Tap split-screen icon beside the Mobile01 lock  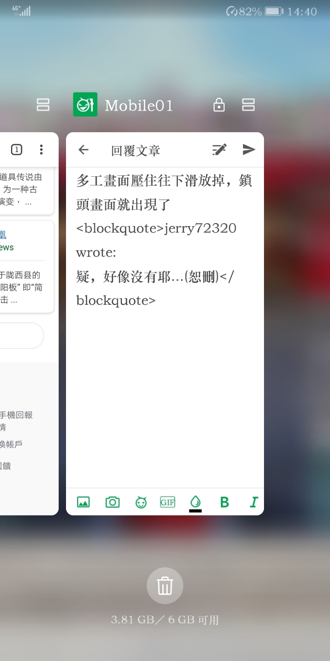pyautogui.click(x=248, y=105)
